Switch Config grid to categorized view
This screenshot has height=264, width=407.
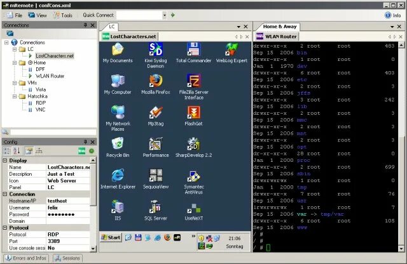pyautogui.click(x=7, y=150)
